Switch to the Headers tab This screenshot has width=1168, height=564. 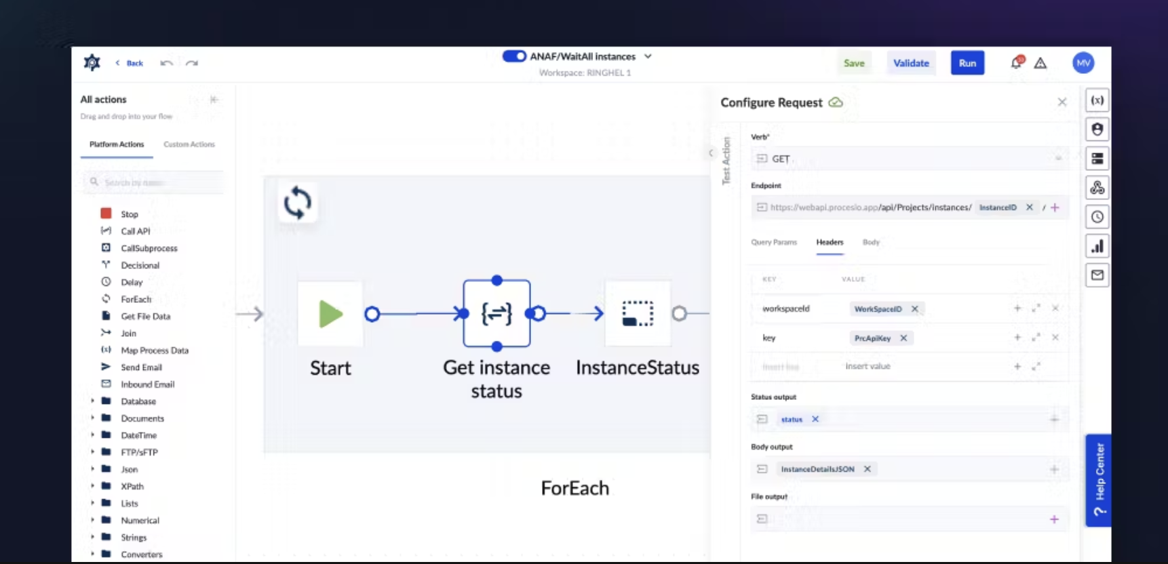(x=830, y=242)
